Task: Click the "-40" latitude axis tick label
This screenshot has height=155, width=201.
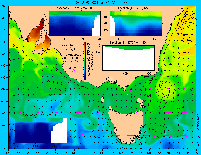Action: [3, 101]
